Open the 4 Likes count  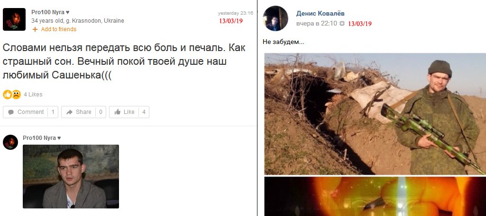pyautogui.click(x=33, y=94)
